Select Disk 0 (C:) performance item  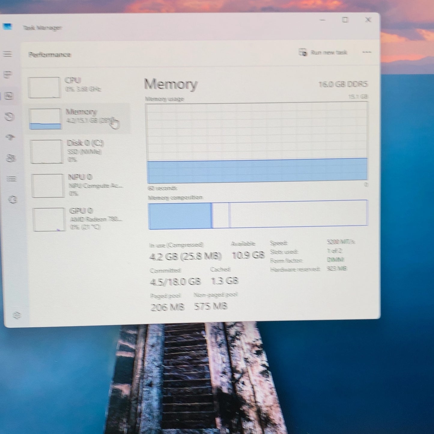(x=80, y=151)
